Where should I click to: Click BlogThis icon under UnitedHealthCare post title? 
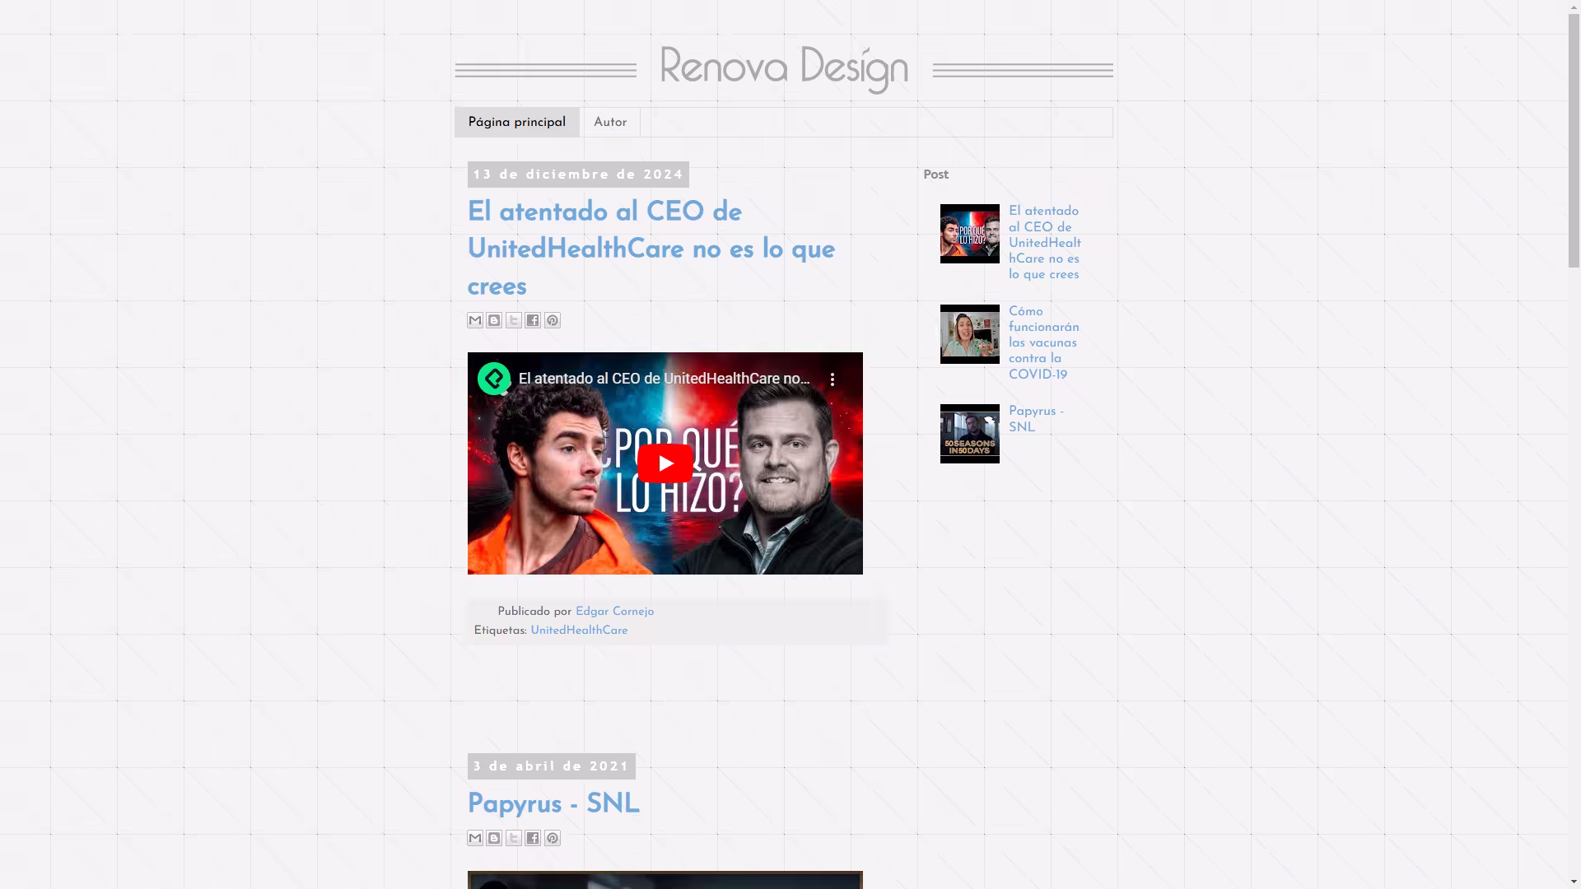point(494,321)
